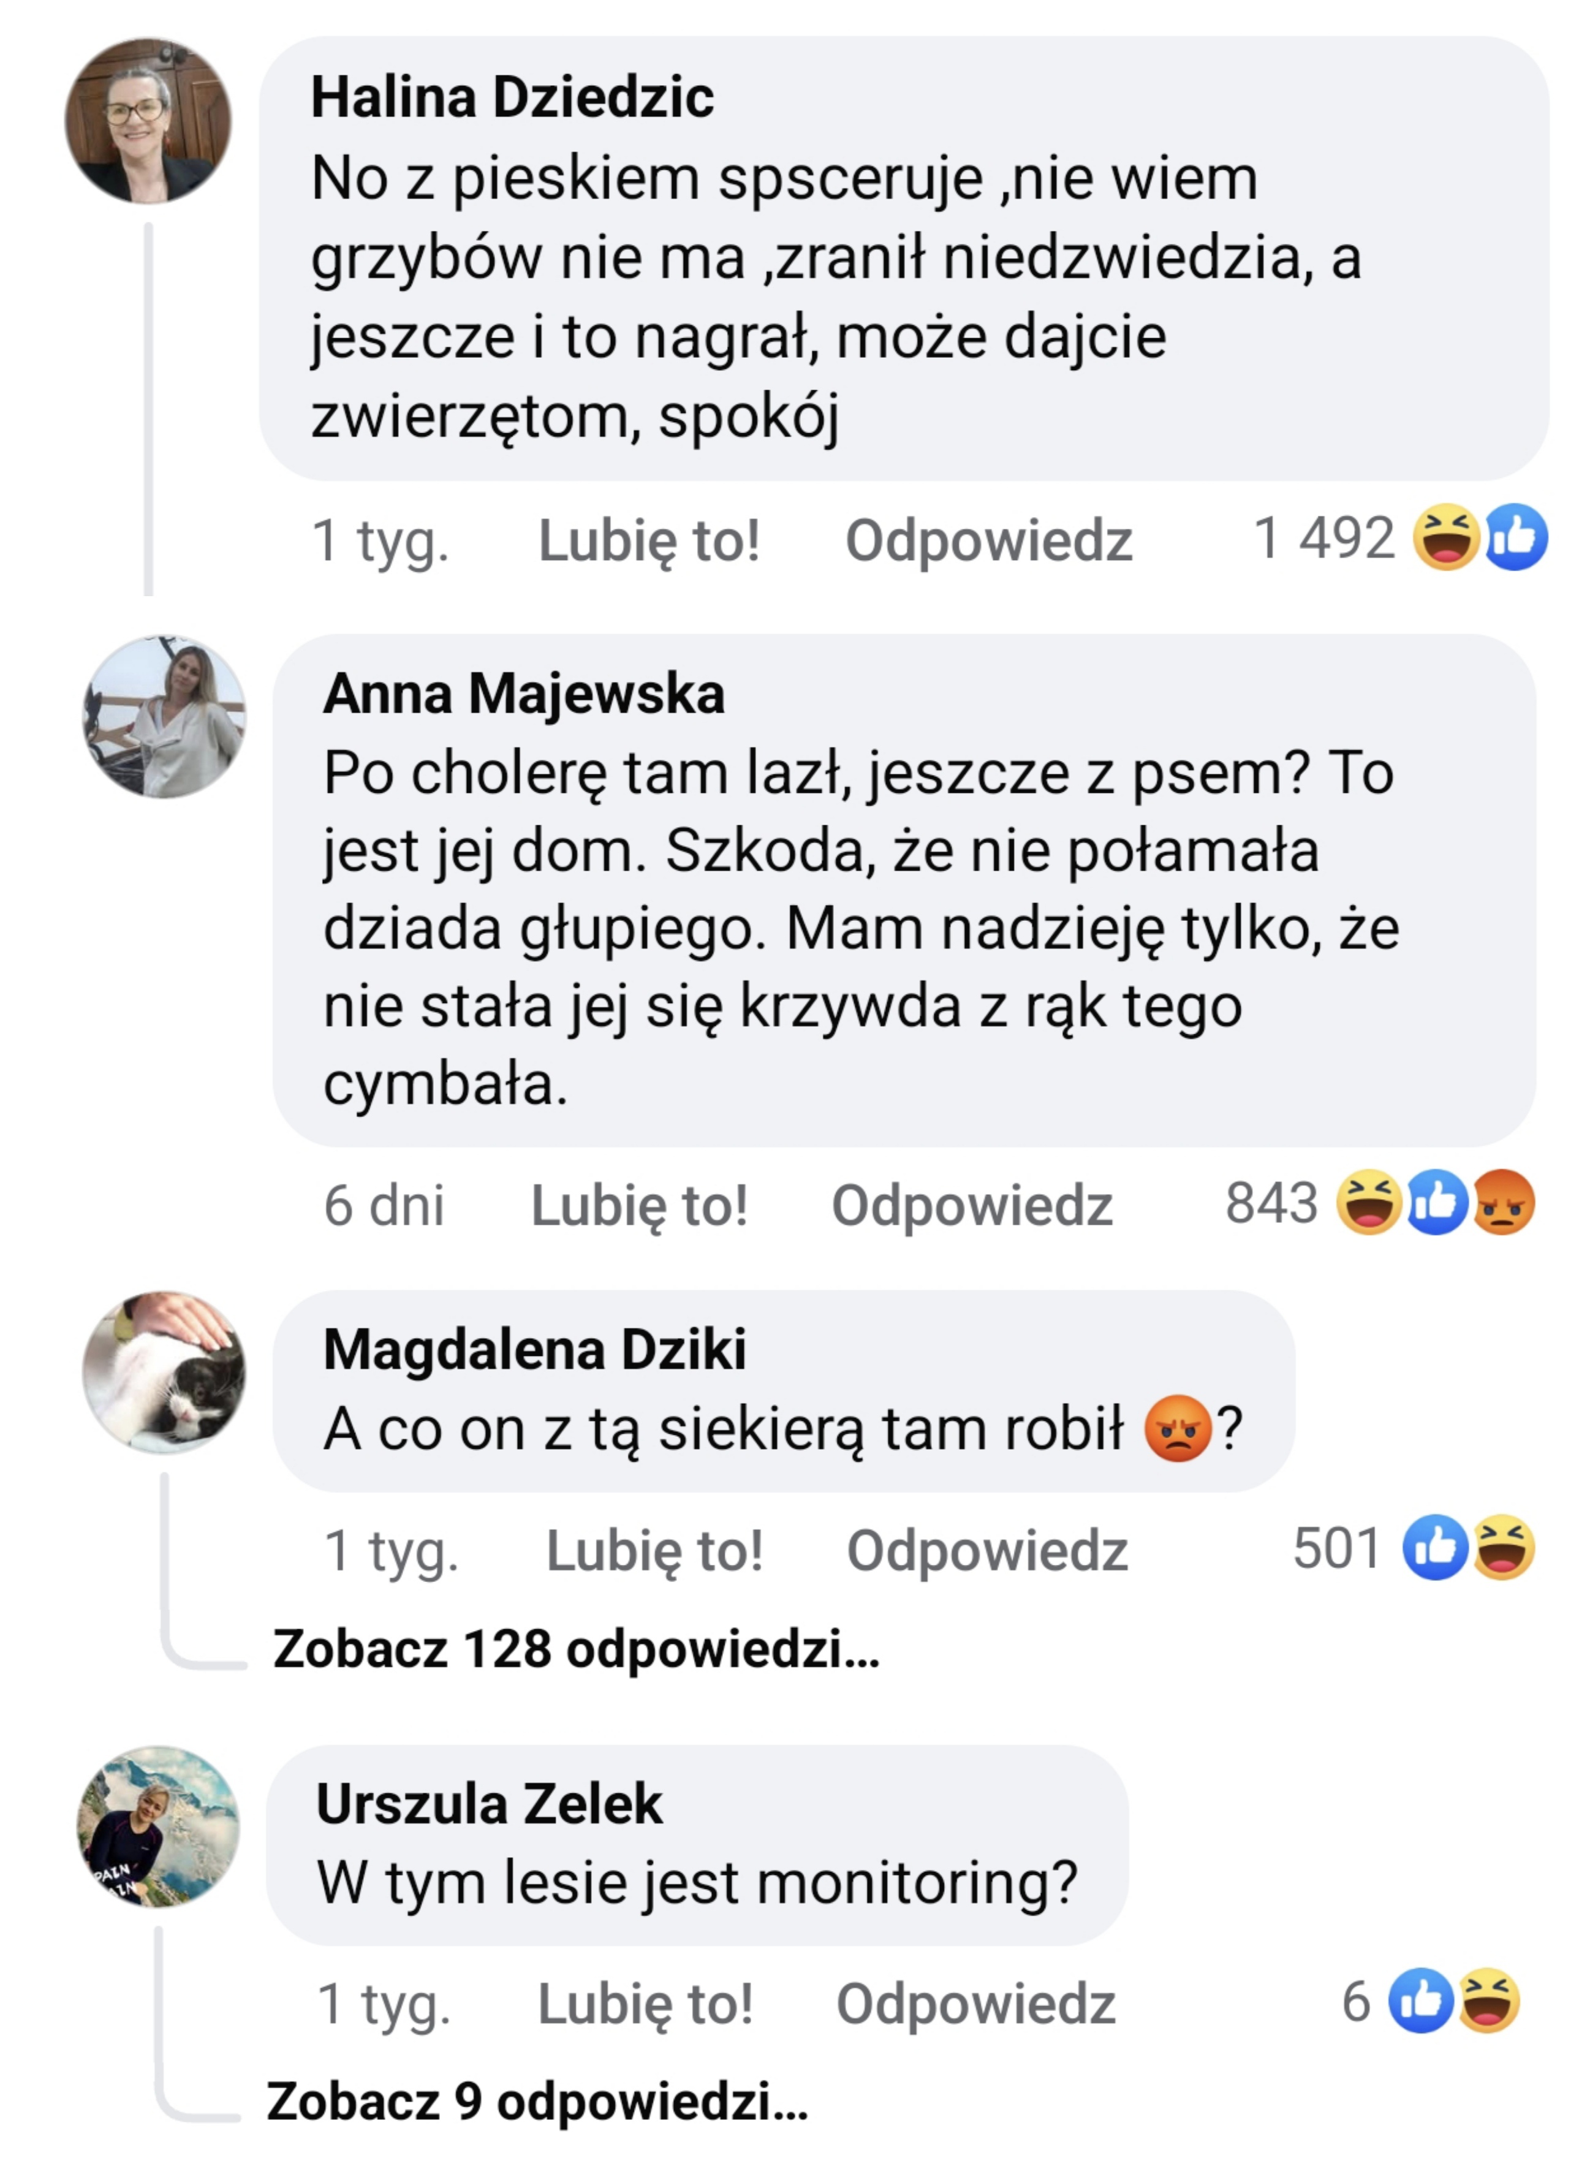1590x2169 pixels.
Task: Like Halina Dziedzic's comment with Lubię to!
Action: [649, 540]
